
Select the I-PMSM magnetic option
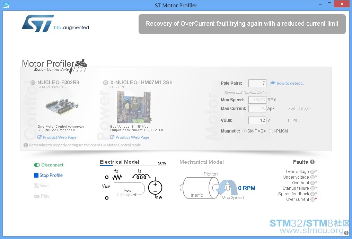coord(271,131)
